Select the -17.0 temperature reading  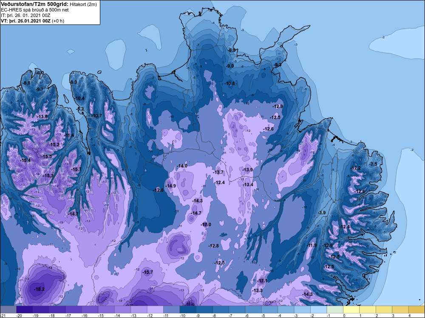[206, 224]
